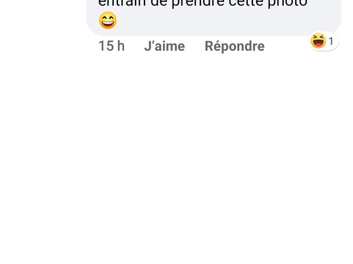Click the white reaction badge pill
Image resolution: width=353 pixels, height=264 pixels.
[324, 41]
